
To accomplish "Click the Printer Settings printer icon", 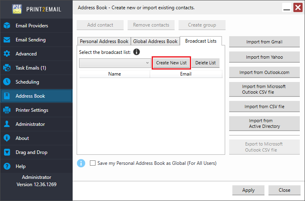I will (7, 110).
